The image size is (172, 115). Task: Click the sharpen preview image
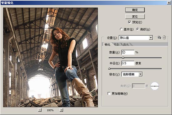[x=50, y=57]
